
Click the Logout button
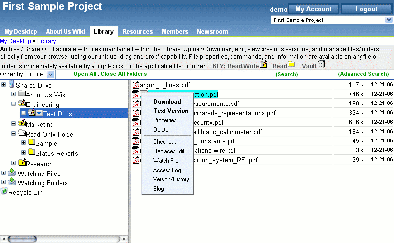tap(366, 9)
